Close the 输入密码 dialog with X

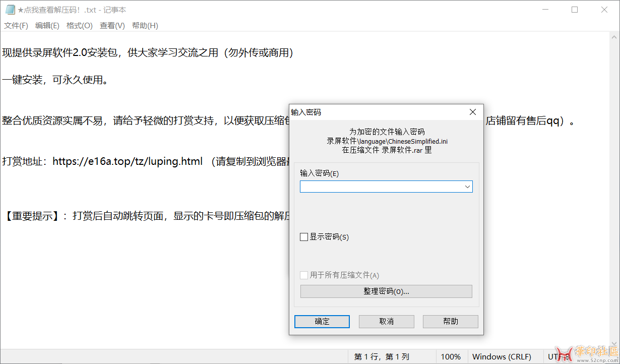[x=473, y=112]
